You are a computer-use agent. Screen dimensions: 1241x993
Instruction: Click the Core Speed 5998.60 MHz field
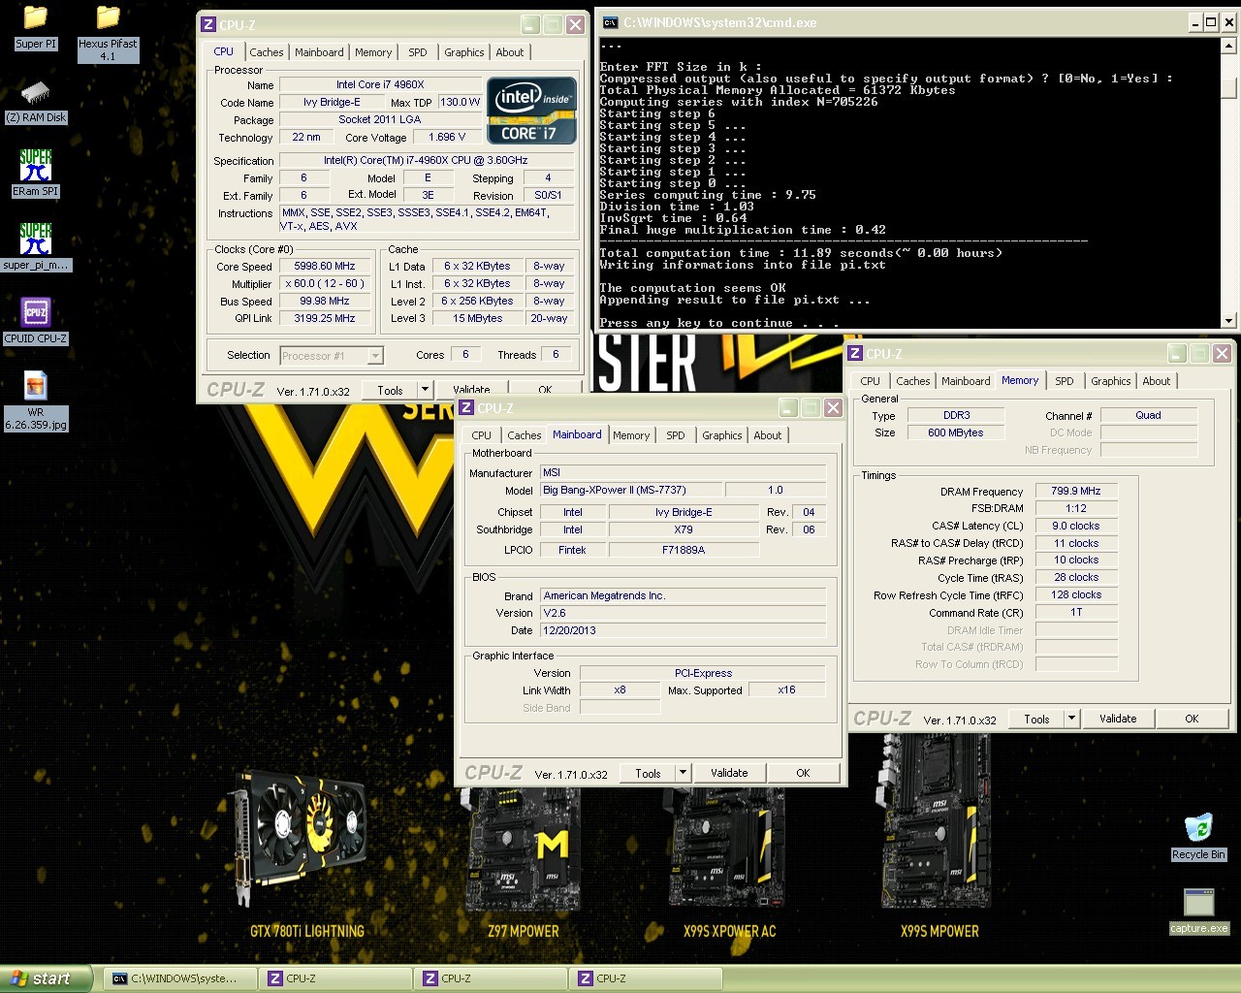[x=325, y=266]
